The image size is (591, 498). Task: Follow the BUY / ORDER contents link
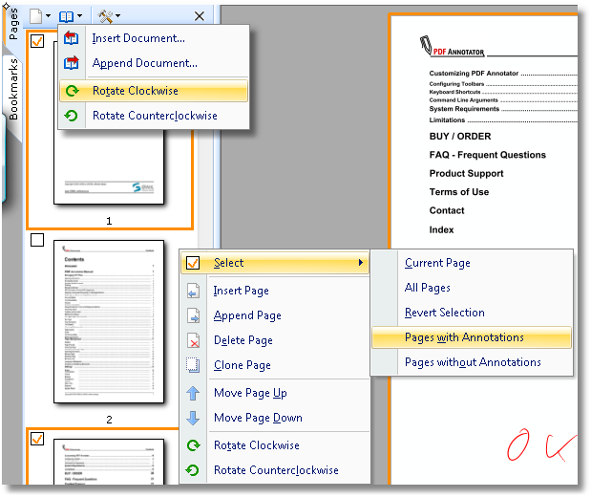tap(460, 136)
